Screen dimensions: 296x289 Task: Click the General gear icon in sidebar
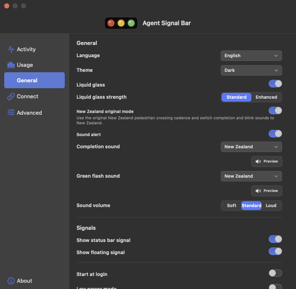pos(11,80)
